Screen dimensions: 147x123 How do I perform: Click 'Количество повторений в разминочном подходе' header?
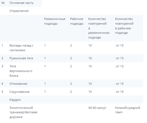(x=99, y=28)
